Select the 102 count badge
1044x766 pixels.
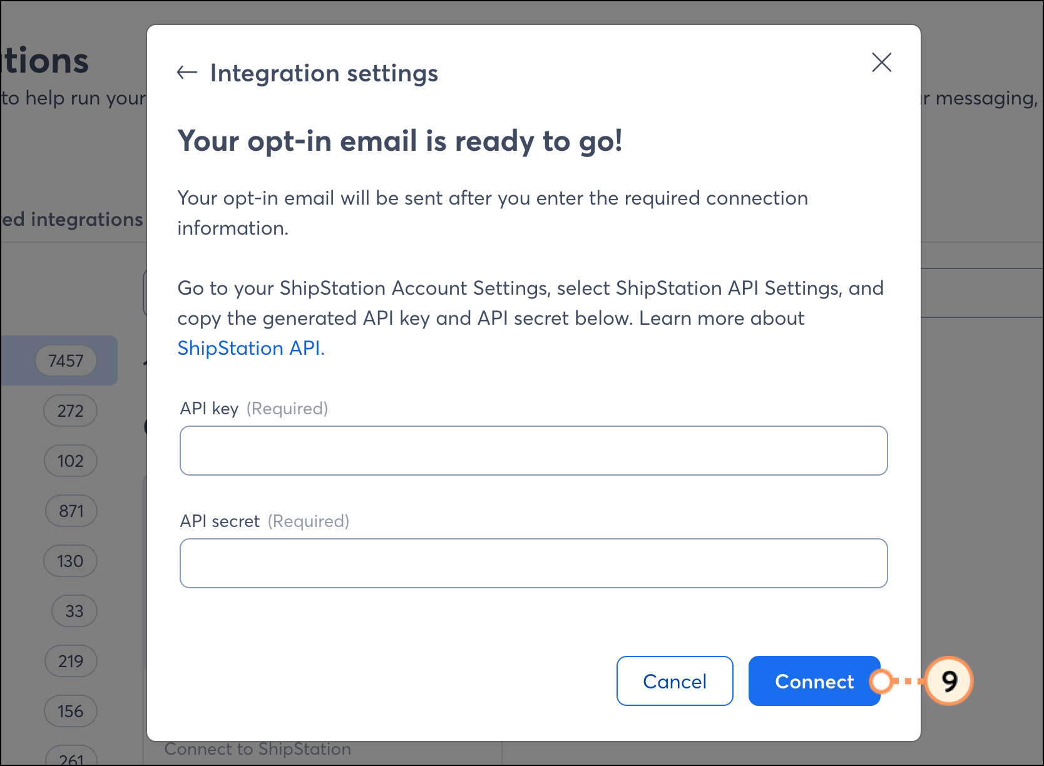[70, 461]
